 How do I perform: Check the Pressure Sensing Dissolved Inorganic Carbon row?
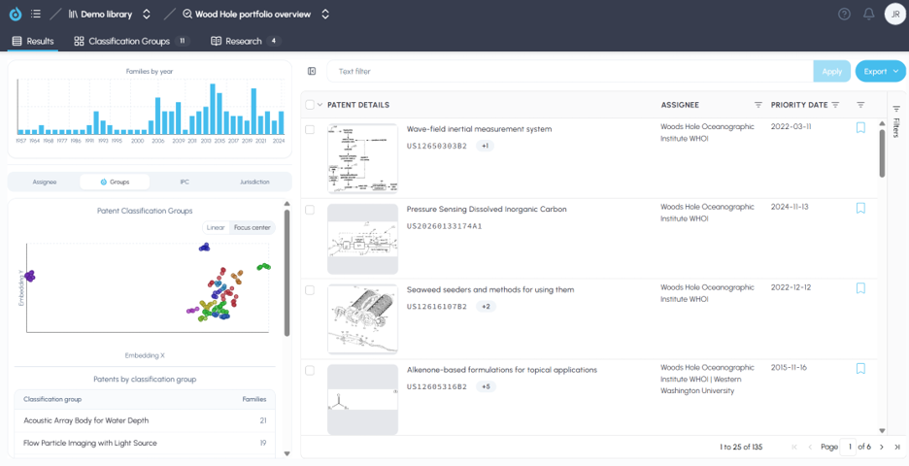(x=310, y=210)
